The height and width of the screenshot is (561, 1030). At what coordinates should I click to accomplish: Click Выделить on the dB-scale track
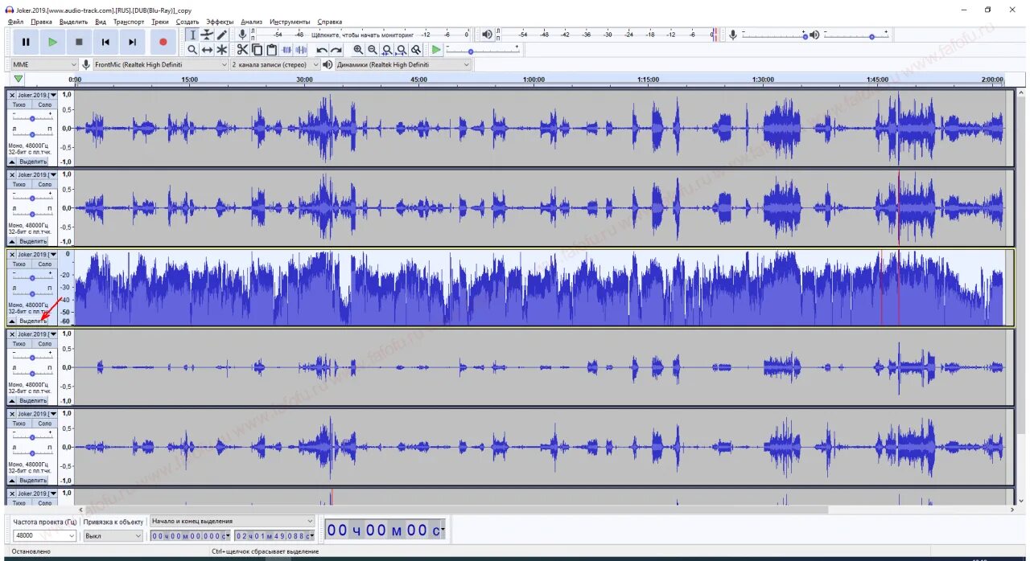tap(33, 321)
